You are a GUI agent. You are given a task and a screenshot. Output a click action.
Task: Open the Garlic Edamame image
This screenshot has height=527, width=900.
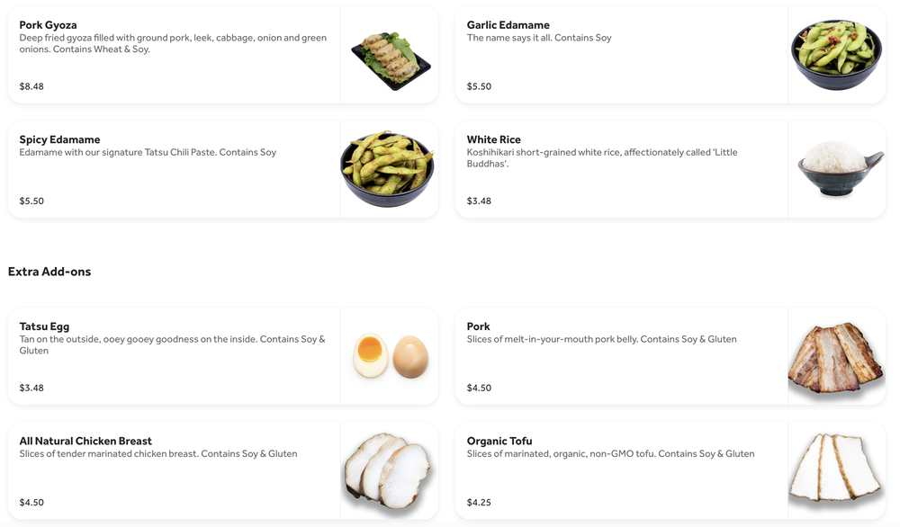pyautogui.click(x=836, y=55)
